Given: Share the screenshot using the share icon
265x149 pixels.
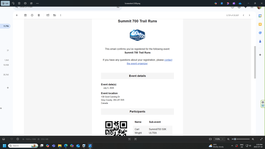Looking at the screenshot, I should click(31, 3).
